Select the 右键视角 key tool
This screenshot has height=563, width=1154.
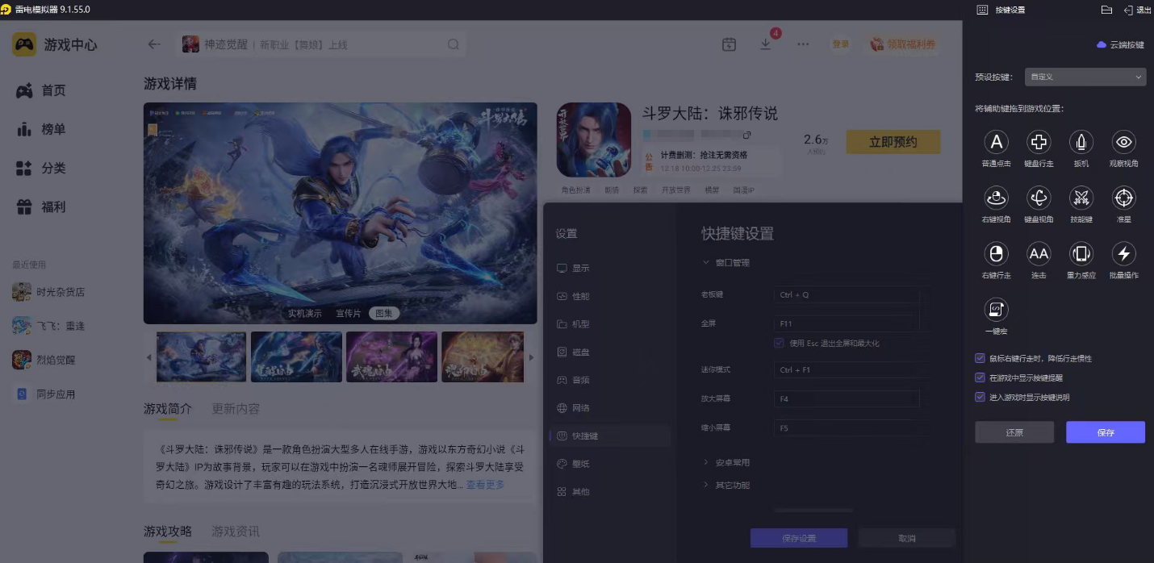(x=996, y=198)
